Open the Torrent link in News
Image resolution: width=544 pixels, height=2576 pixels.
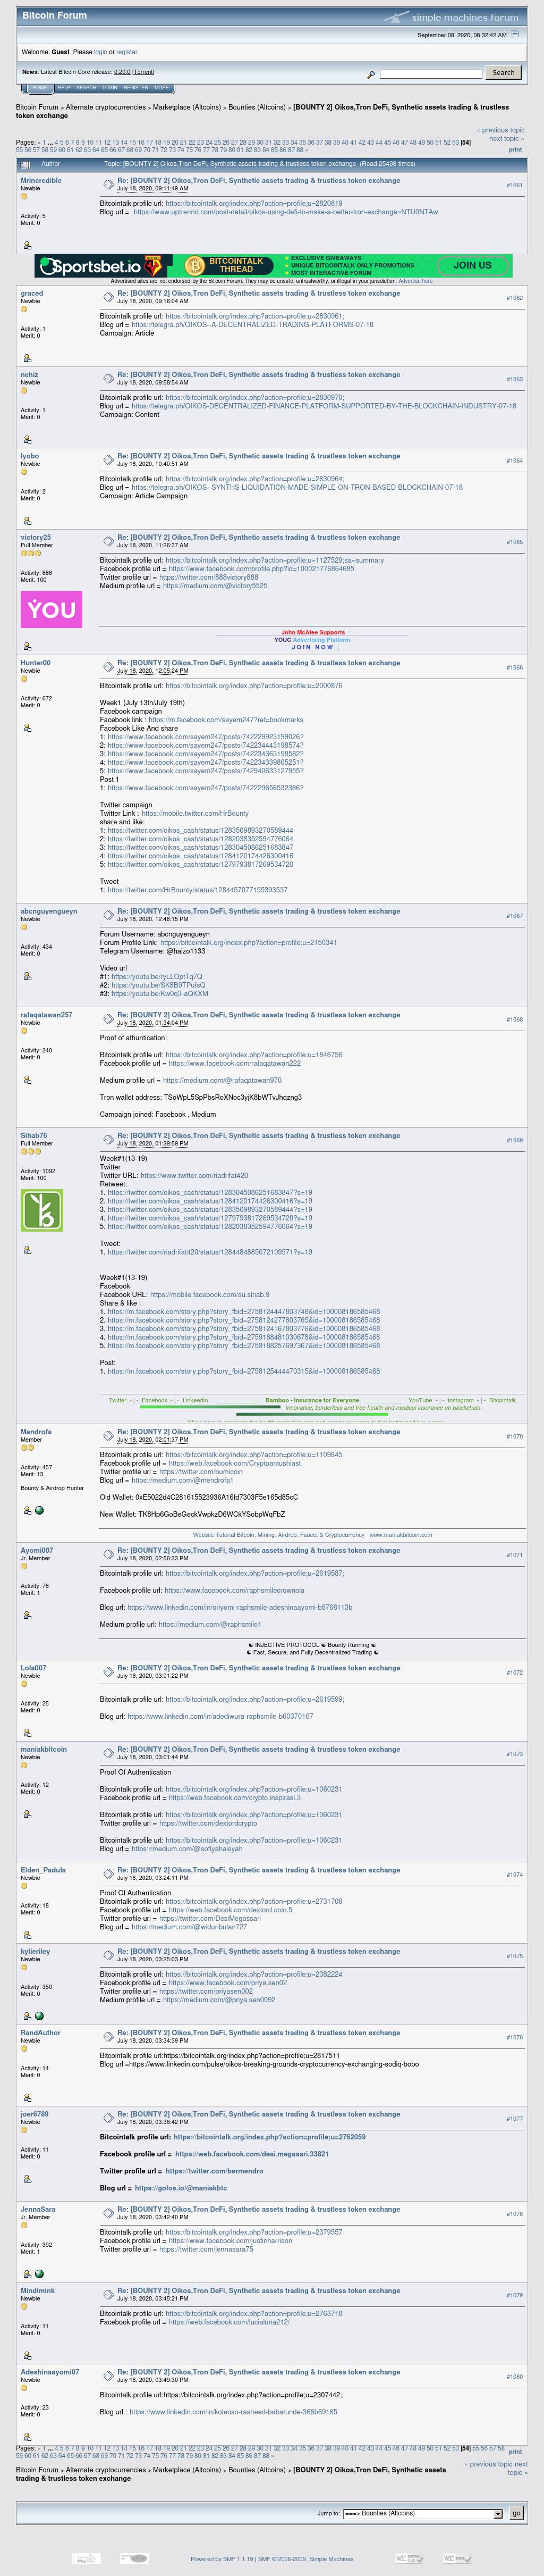coord(144,72)
